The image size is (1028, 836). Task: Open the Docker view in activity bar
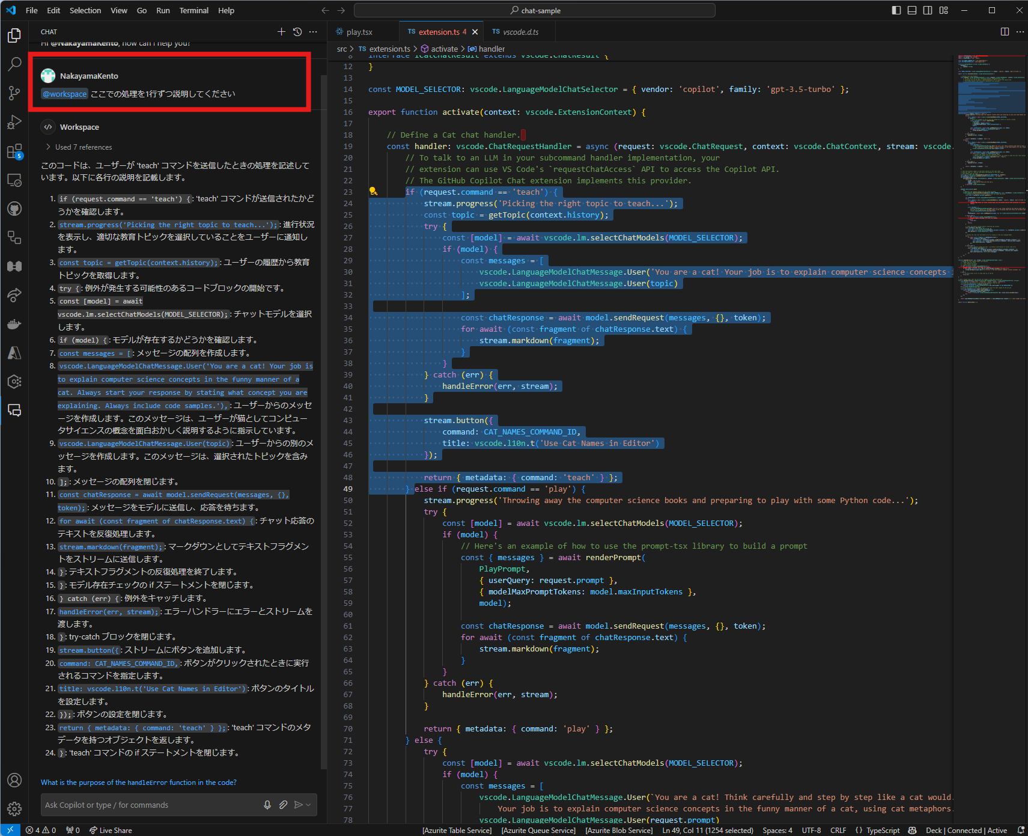pos(14,324)
